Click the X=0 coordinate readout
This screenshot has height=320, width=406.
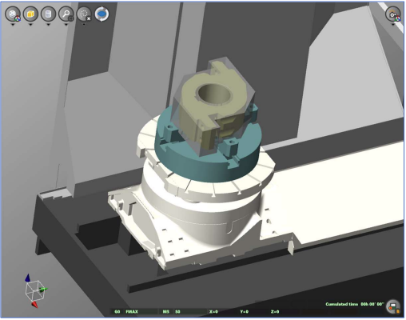pos(214,312)
